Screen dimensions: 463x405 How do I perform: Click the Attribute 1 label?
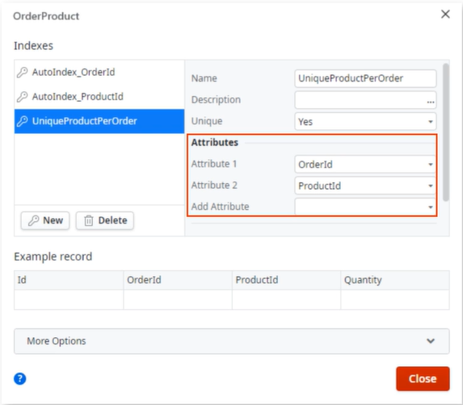214,164
